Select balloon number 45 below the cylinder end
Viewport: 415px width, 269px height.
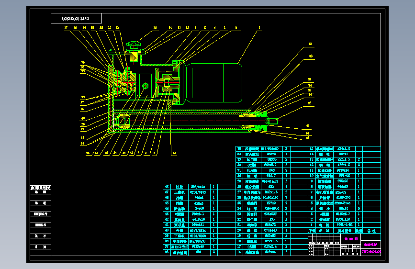click(x=308, y=126)
